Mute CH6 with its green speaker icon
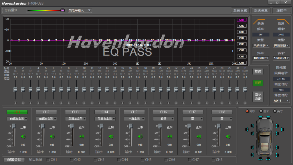Screen dimensions: 293x165 pos(169,137)
